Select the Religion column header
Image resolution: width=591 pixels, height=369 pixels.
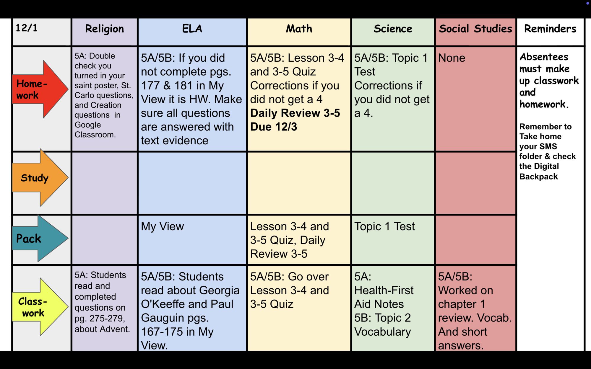tap(104, 29)
